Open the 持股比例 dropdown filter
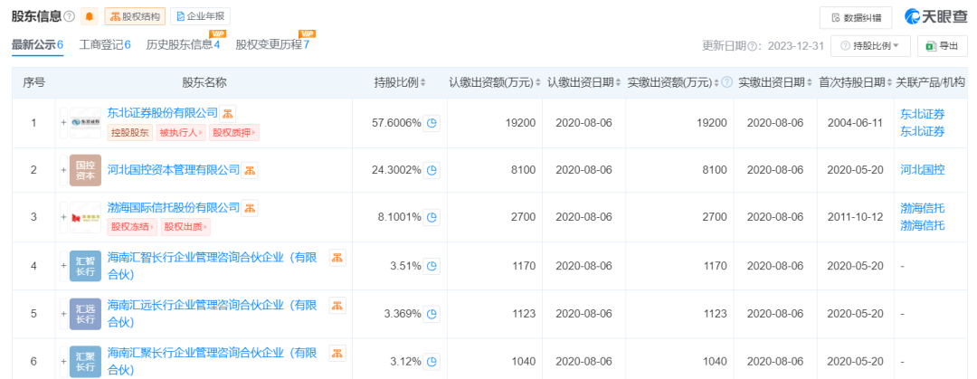This screenshot has width=977, height=379. (x=869, y=45)
